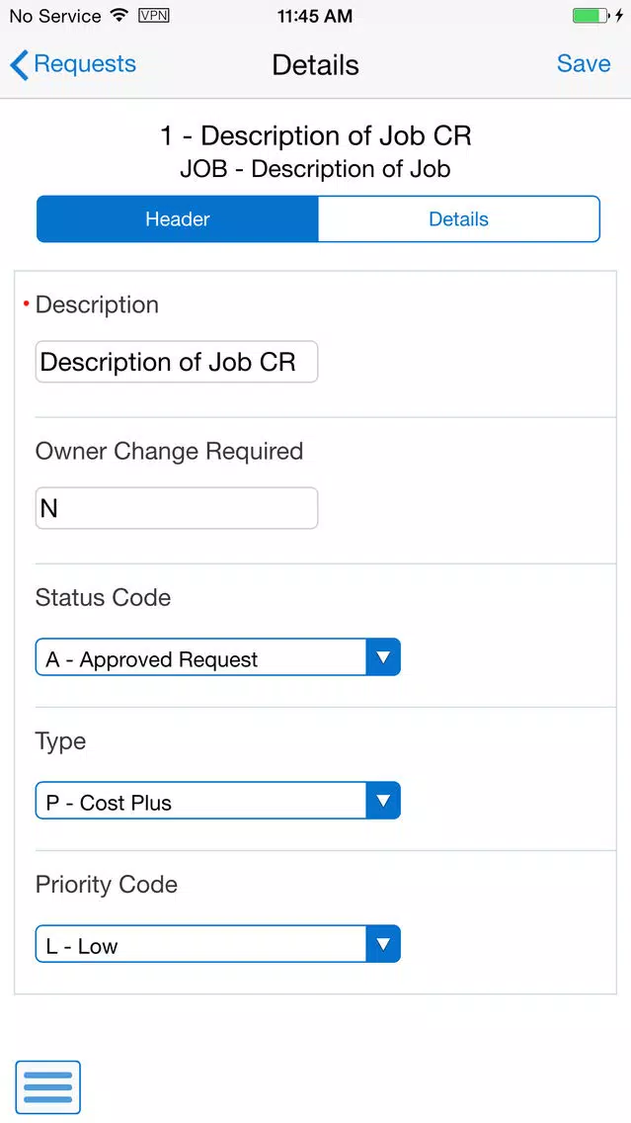
Task: Tap the battery icon in status bar
Action: click(591, 16)
